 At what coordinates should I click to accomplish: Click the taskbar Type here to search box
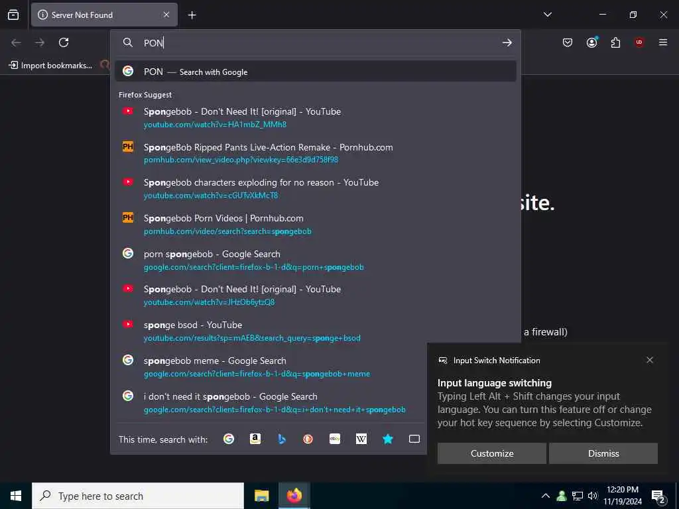138,496
